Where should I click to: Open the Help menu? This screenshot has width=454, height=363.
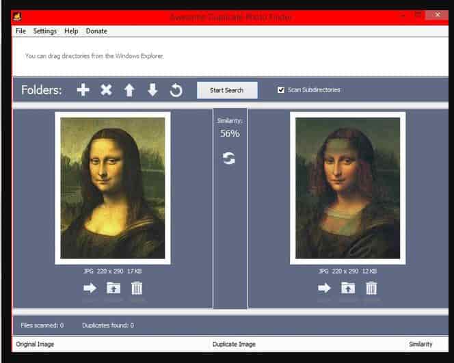[71, 31]
